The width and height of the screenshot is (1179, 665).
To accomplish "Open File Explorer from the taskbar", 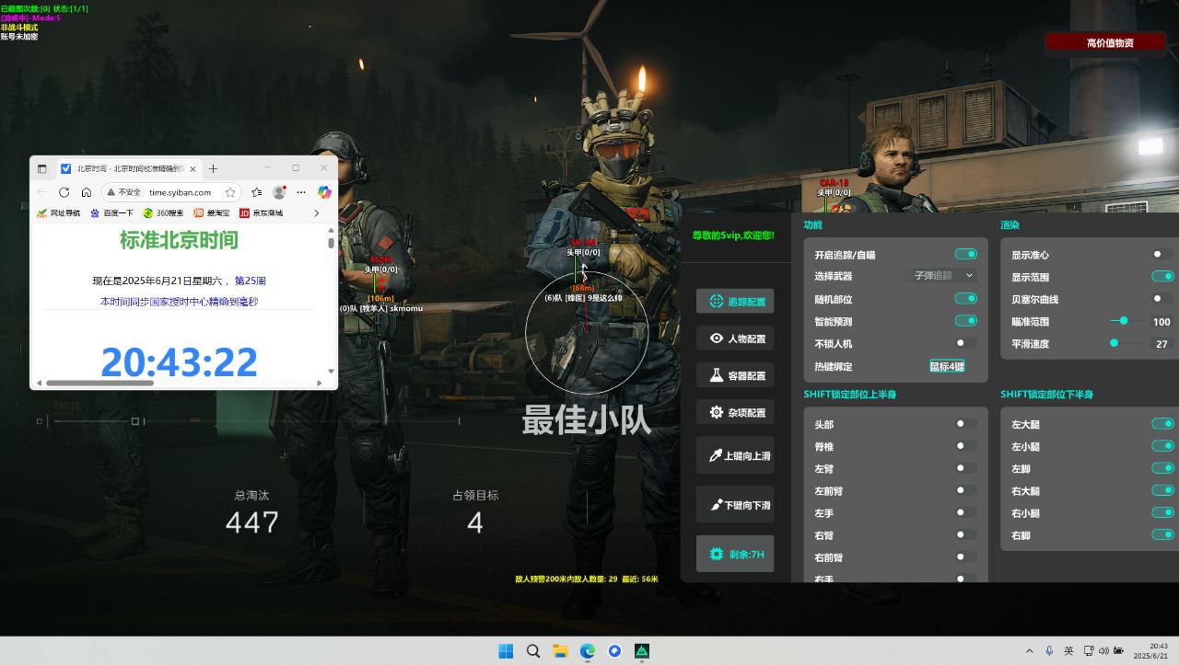I will coord(560,651).
